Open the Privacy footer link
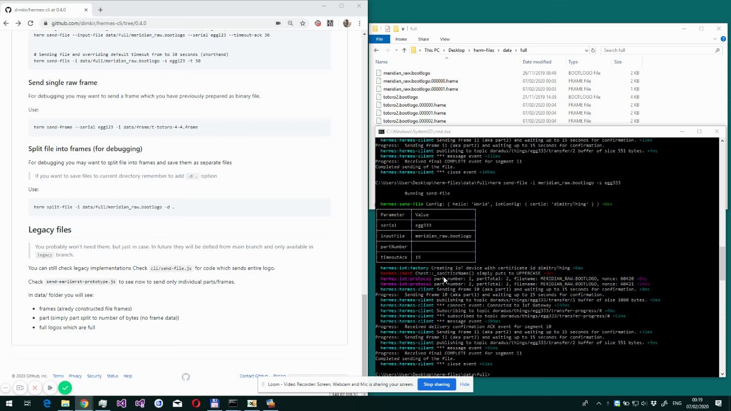The width and height of the screenshot is (731, 411). 75,376
